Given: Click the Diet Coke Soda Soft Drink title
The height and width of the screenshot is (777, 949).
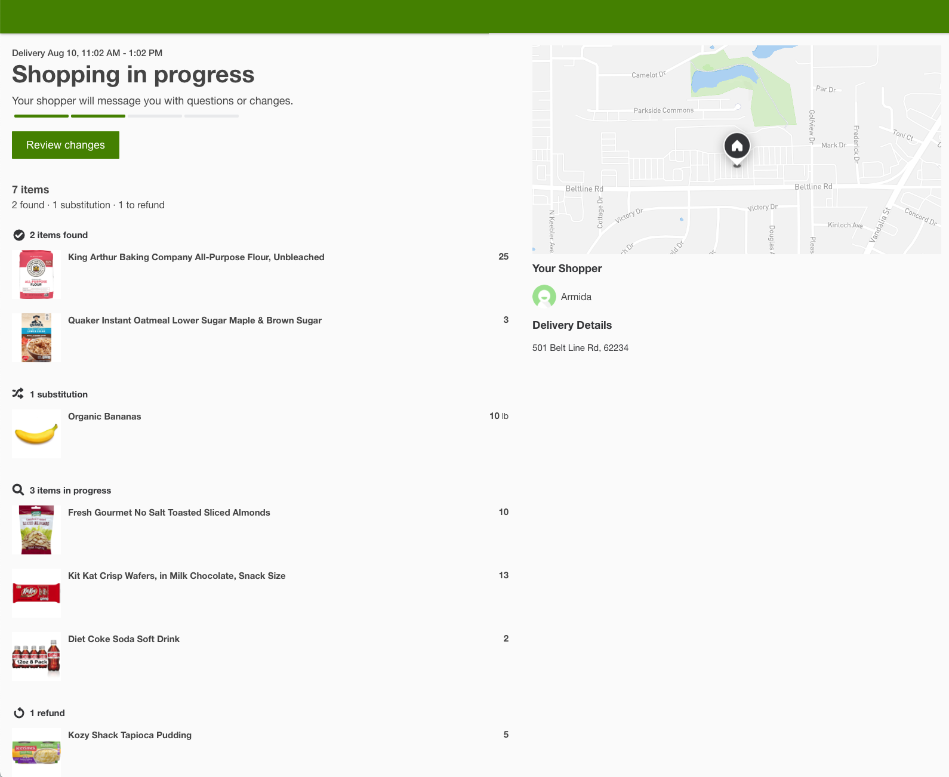Looking at the screenshot, I should (x=124, y=639).
